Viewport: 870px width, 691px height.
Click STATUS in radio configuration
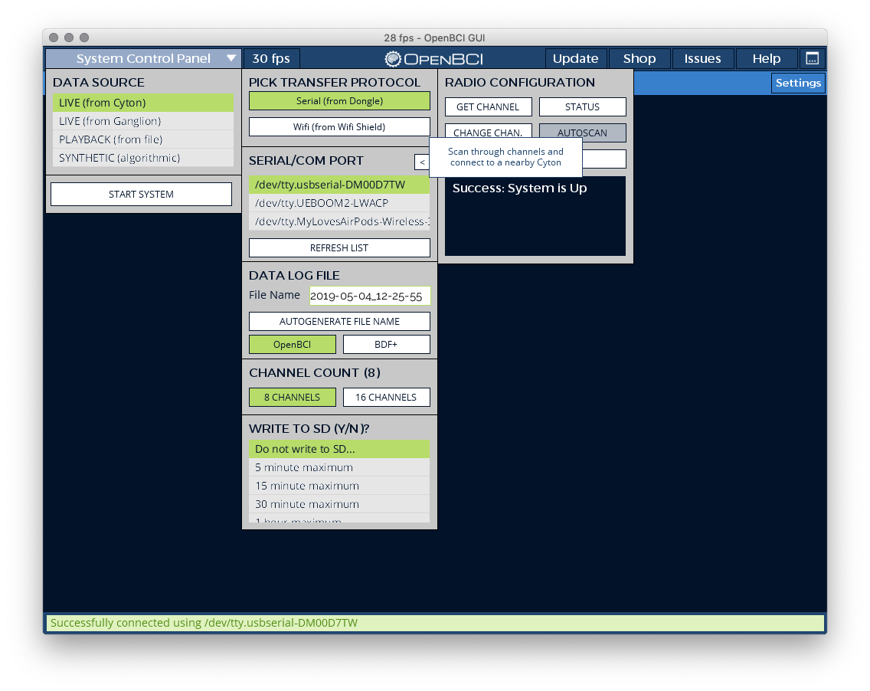coord(583,107)
